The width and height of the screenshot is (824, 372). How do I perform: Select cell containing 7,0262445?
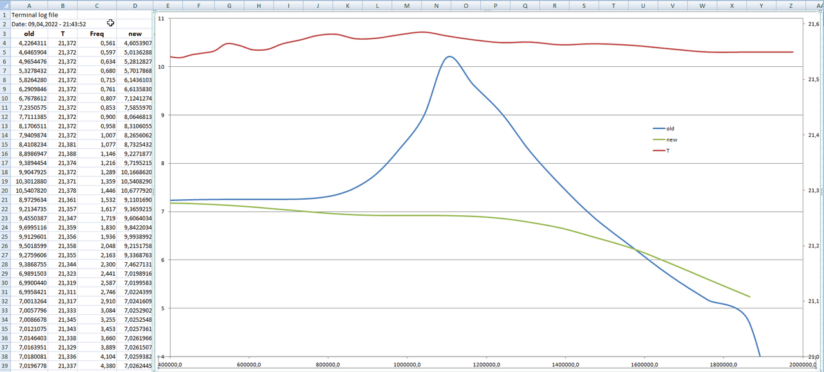(135, 366)
